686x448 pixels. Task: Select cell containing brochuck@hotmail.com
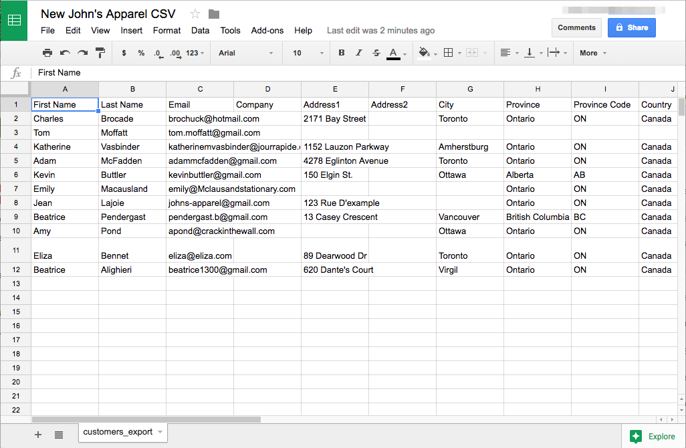[200, 118]
